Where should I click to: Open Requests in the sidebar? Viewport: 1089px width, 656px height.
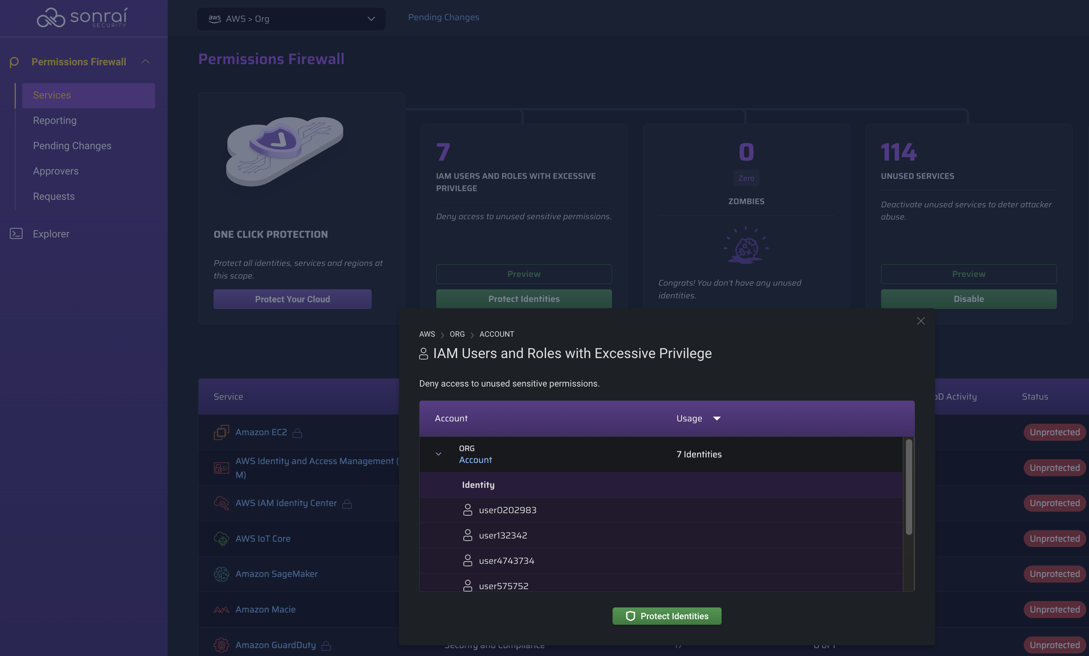coord(54,196)
